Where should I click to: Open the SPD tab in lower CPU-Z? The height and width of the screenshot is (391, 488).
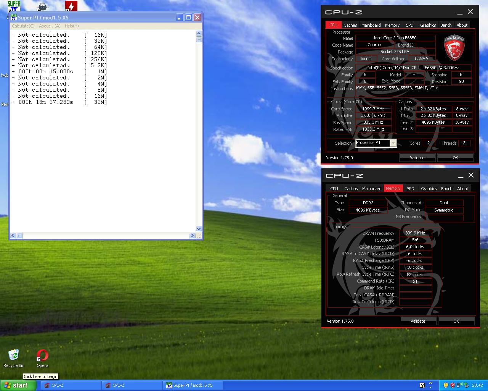411,189
